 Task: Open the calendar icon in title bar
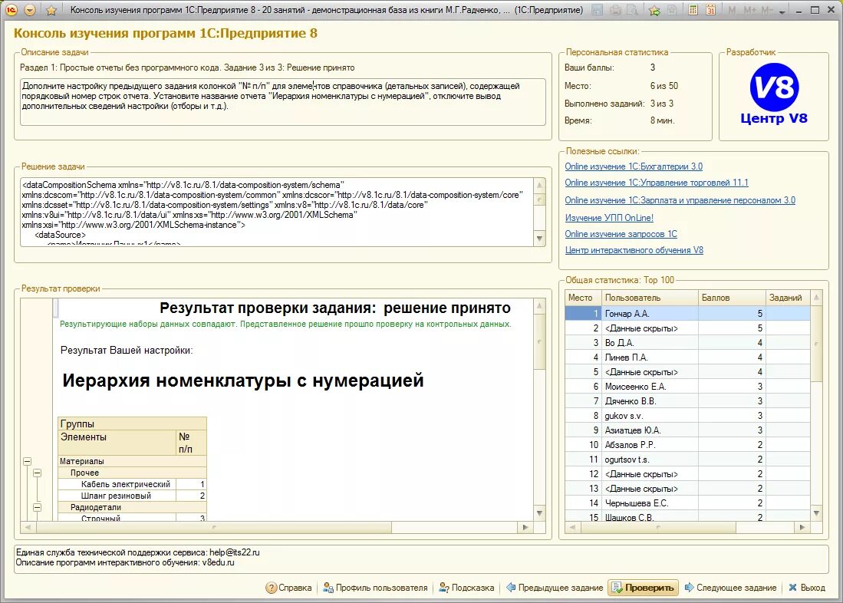(711, 10)
